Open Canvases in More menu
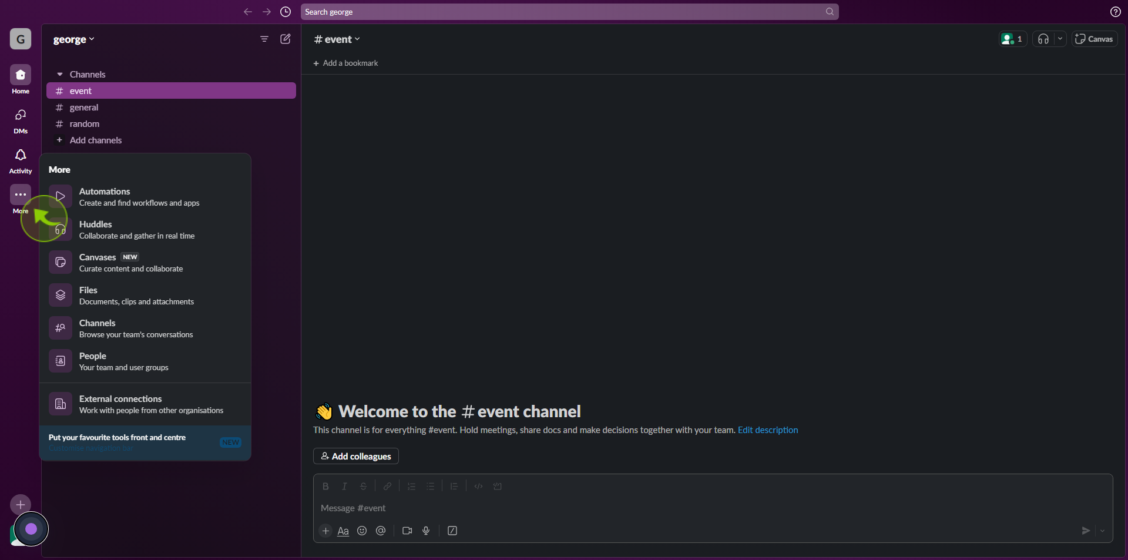This screenshot has width=1128, height=560. tap(145, 263)
